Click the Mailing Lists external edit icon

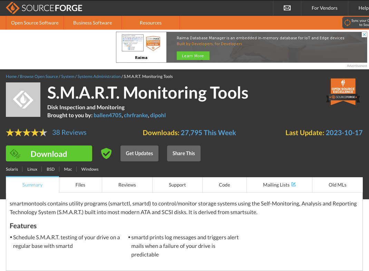click(293, 184)
